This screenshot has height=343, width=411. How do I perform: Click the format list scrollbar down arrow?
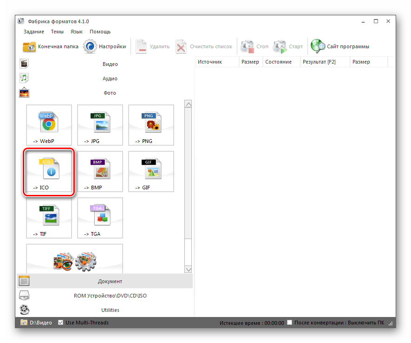[188, 269]
